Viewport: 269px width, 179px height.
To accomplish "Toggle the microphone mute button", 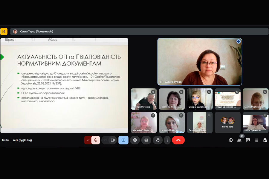I will coord(96,140).
